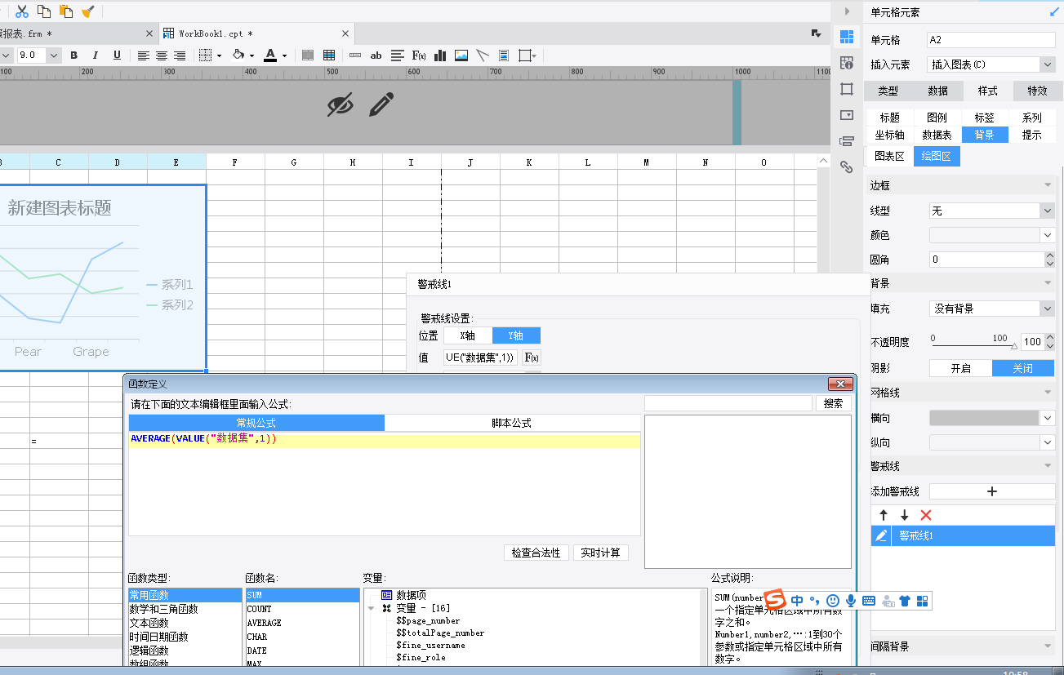
Task: Click the eye-slash hide icon above chart
Action: pos(341,104)
